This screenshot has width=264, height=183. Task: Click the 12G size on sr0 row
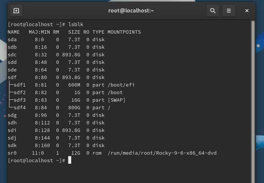click(x=76, y=153)
